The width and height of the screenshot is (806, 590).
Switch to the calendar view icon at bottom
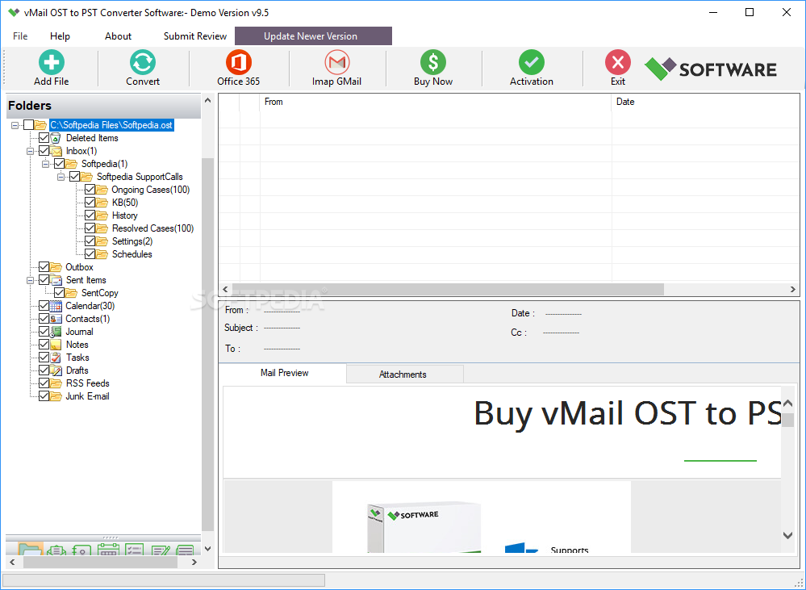tap(108, 550)
